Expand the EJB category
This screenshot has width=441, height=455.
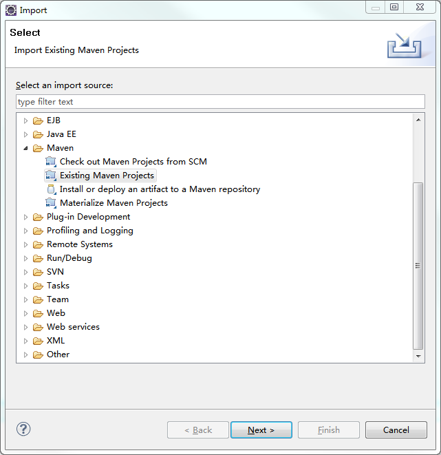tap(26, 120)
